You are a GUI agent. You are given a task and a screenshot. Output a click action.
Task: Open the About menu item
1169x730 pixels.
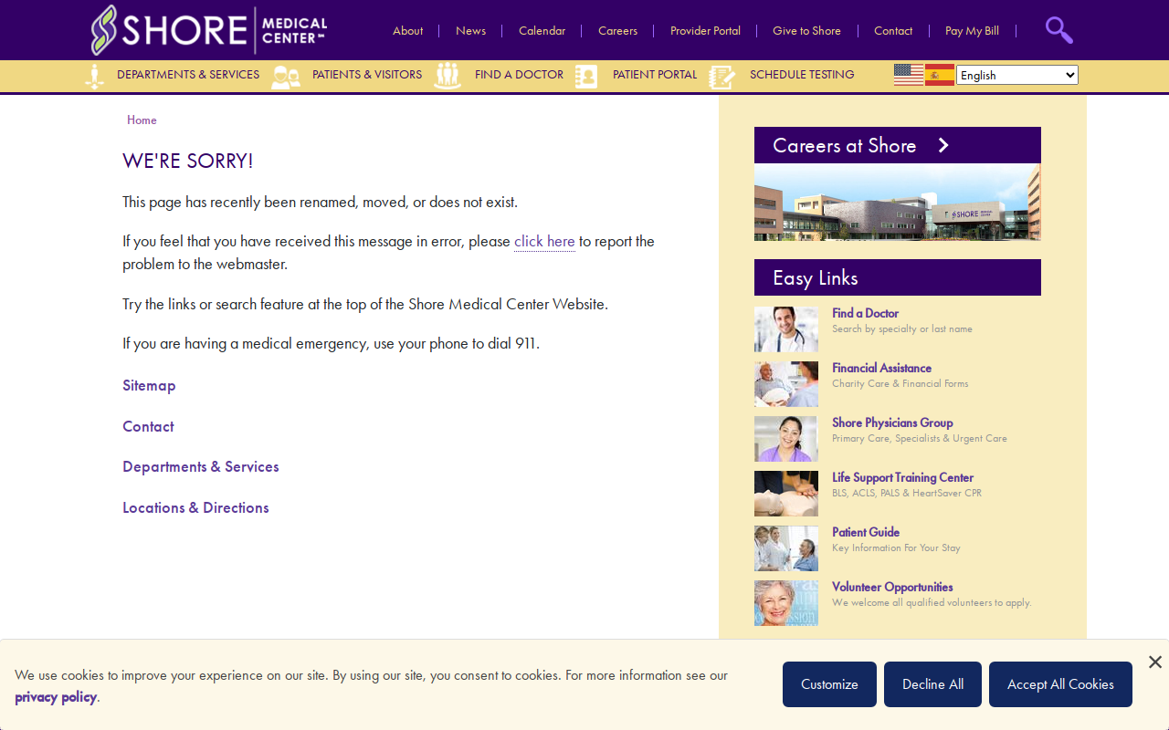click(x=407, y=31)
